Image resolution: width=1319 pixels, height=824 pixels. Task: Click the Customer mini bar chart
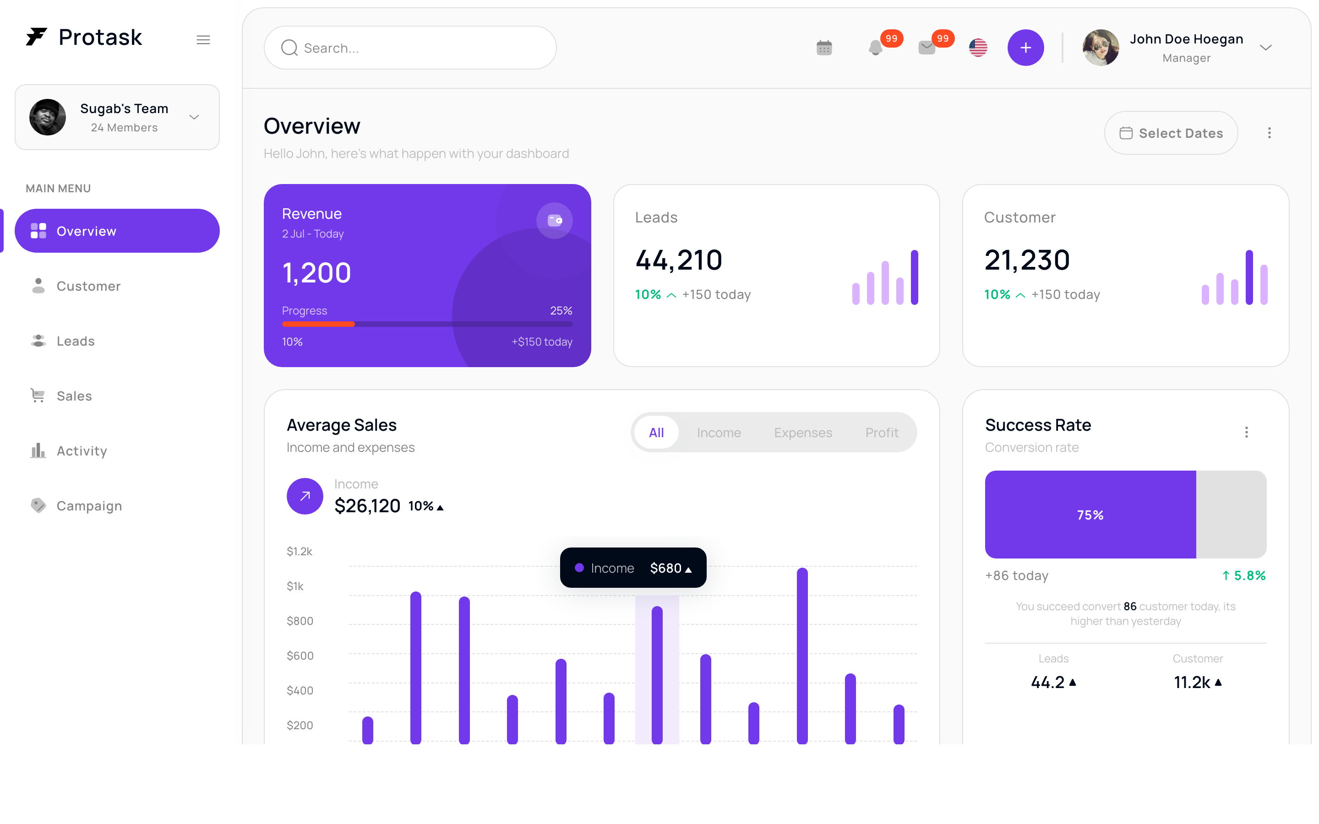(1235, 277)
